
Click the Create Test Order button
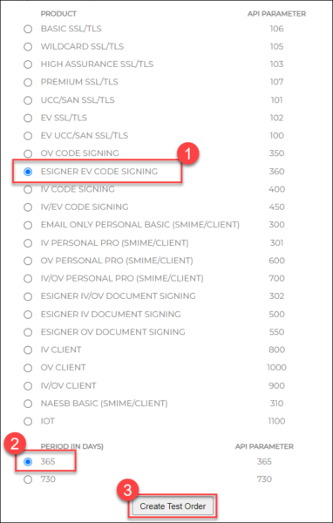[173, 506]
